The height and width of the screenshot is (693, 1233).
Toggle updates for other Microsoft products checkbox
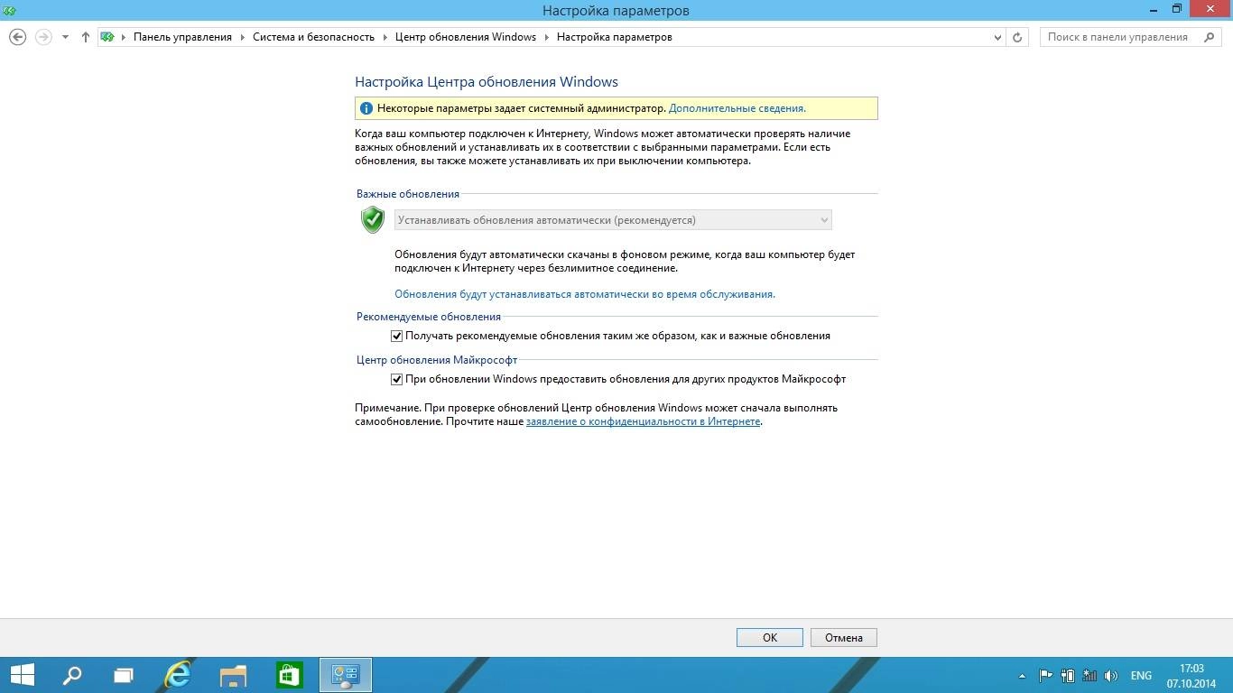[396, 379]
